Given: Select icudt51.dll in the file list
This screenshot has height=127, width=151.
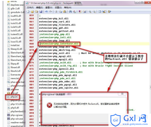Looking at the screenshot, I should click(16, 16).
